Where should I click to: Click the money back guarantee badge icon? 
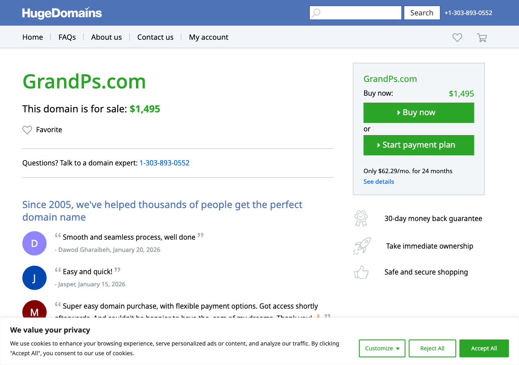click(x=360, y=219)
